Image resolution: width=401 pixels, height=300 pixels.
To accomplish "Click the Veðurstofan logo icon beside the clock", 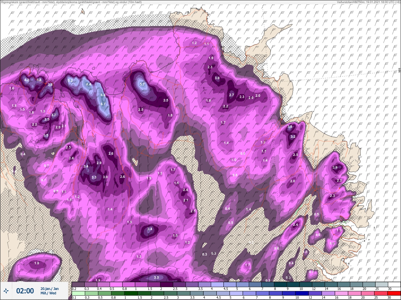I will [6, 291].
